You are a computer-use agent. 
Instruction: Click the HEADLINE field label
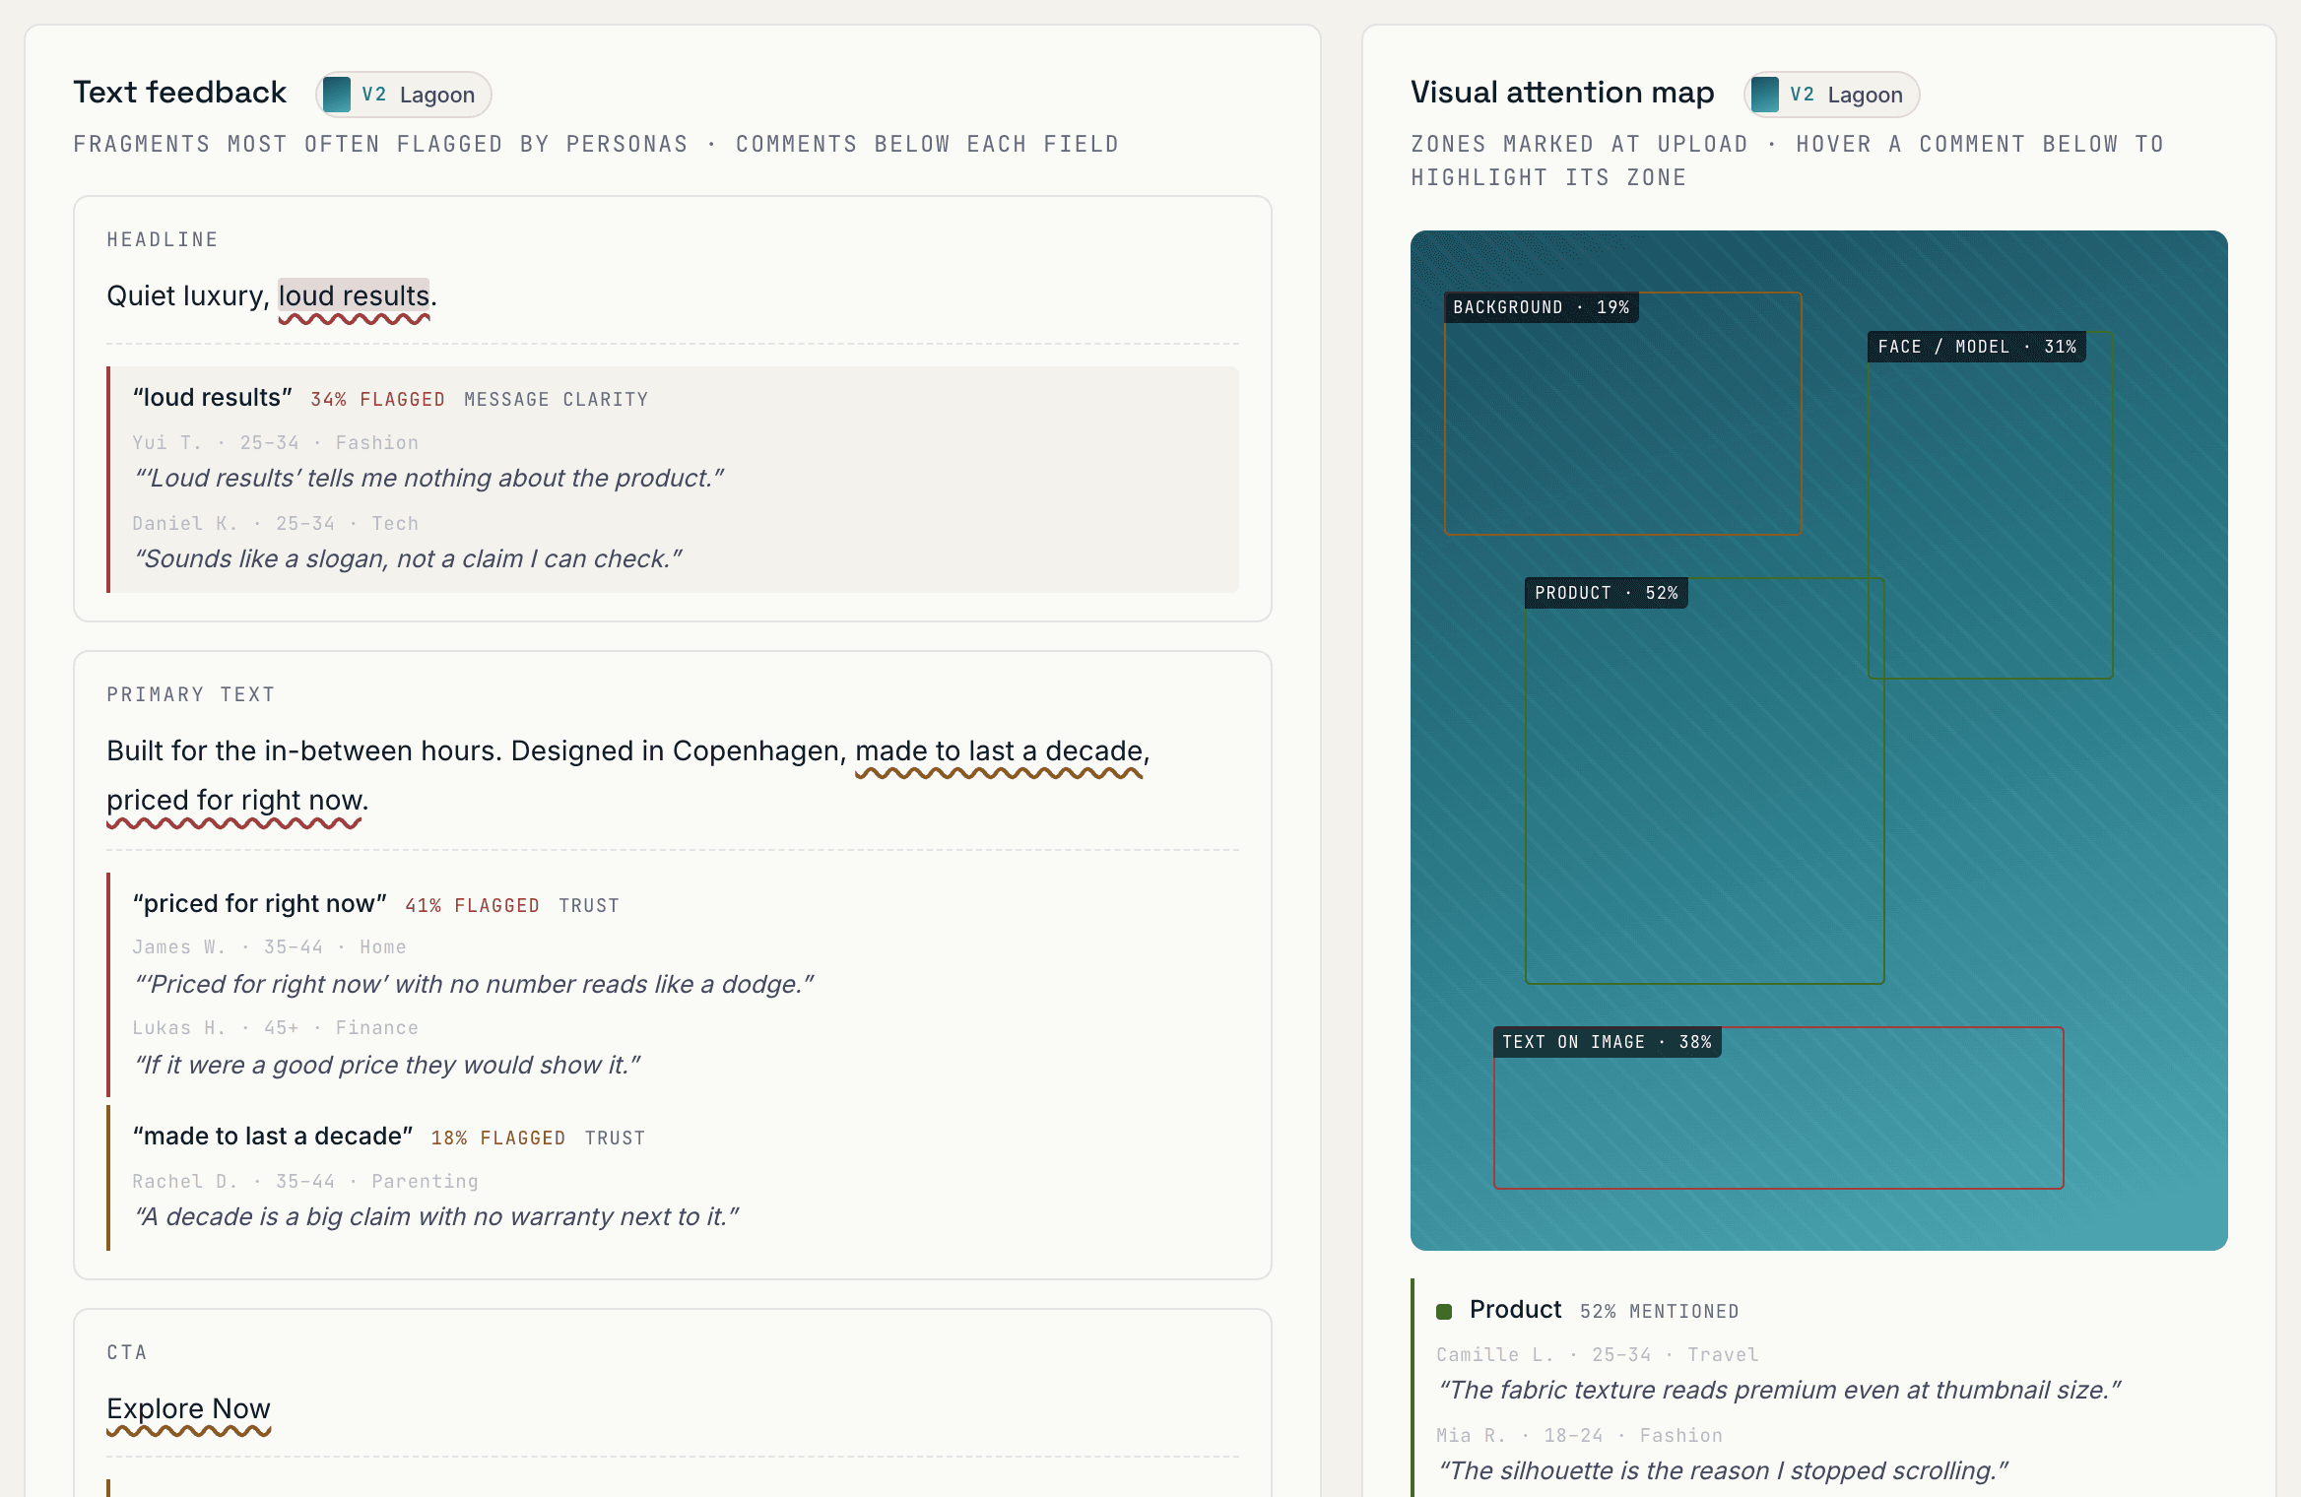pyautogui.click(x=163, y=239)
